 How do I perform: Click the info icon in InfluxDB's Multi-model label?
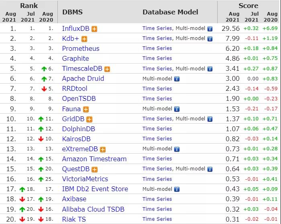(210, 29)
